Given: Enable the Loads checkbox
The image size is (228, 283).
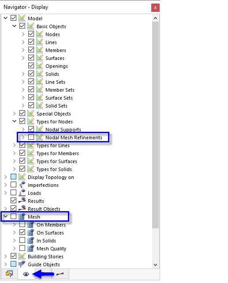Looking at the screenshot, I should (13, 193).
